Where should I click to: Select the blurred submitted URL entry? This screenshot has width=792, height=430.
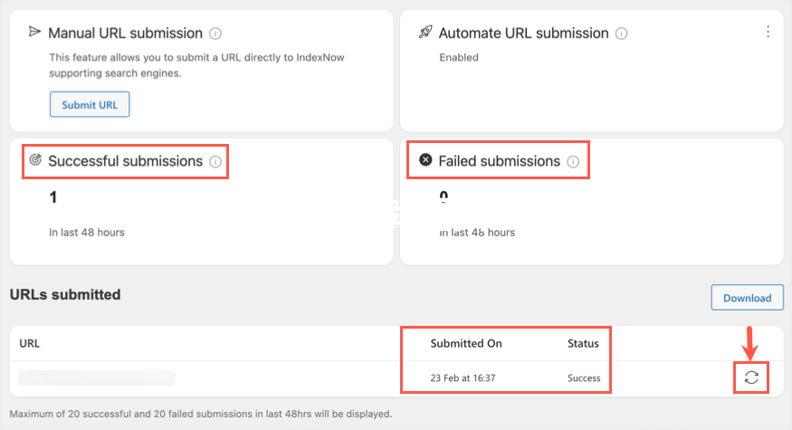point(97,378)
